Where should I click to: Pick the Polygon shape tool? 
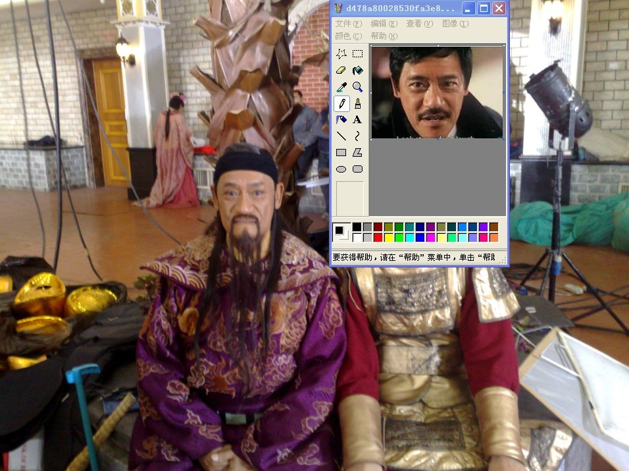357,153
